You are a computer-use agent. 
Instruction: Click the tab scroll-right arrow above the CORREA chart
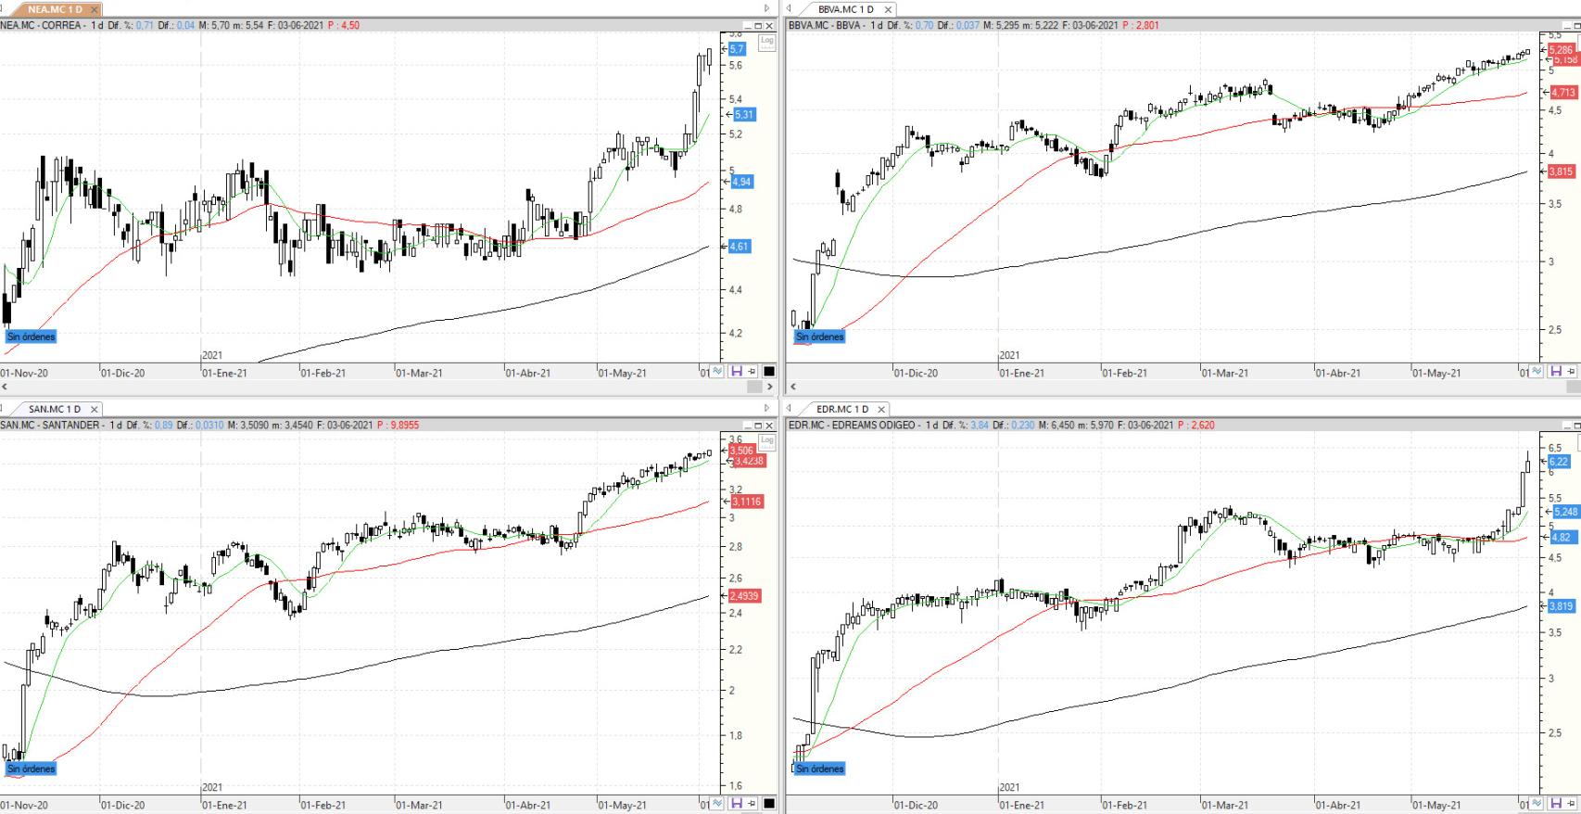click(x=766, y=9)
